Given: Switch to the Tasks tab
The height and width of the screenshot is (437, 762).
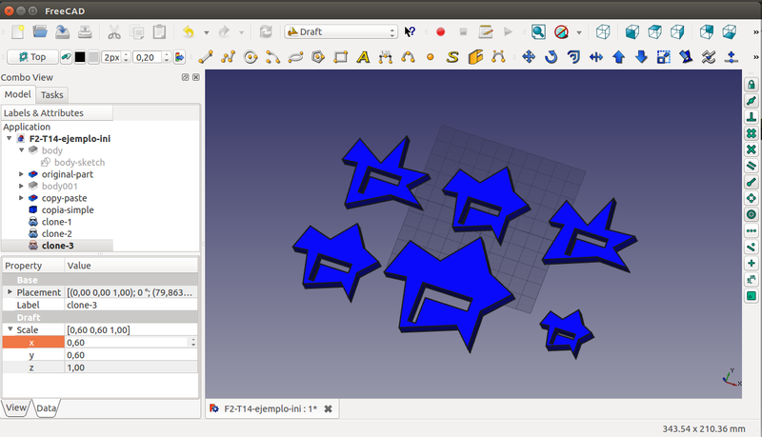Looking at the screenshot, I should 51,95.
